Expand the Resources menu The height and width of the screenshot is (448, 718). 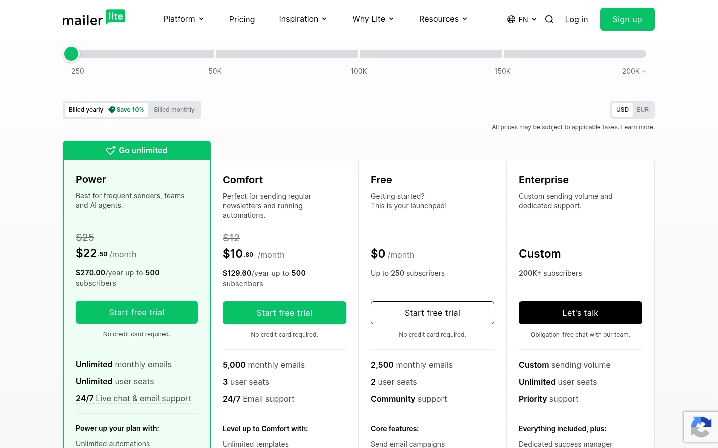[x=443, y=19]
